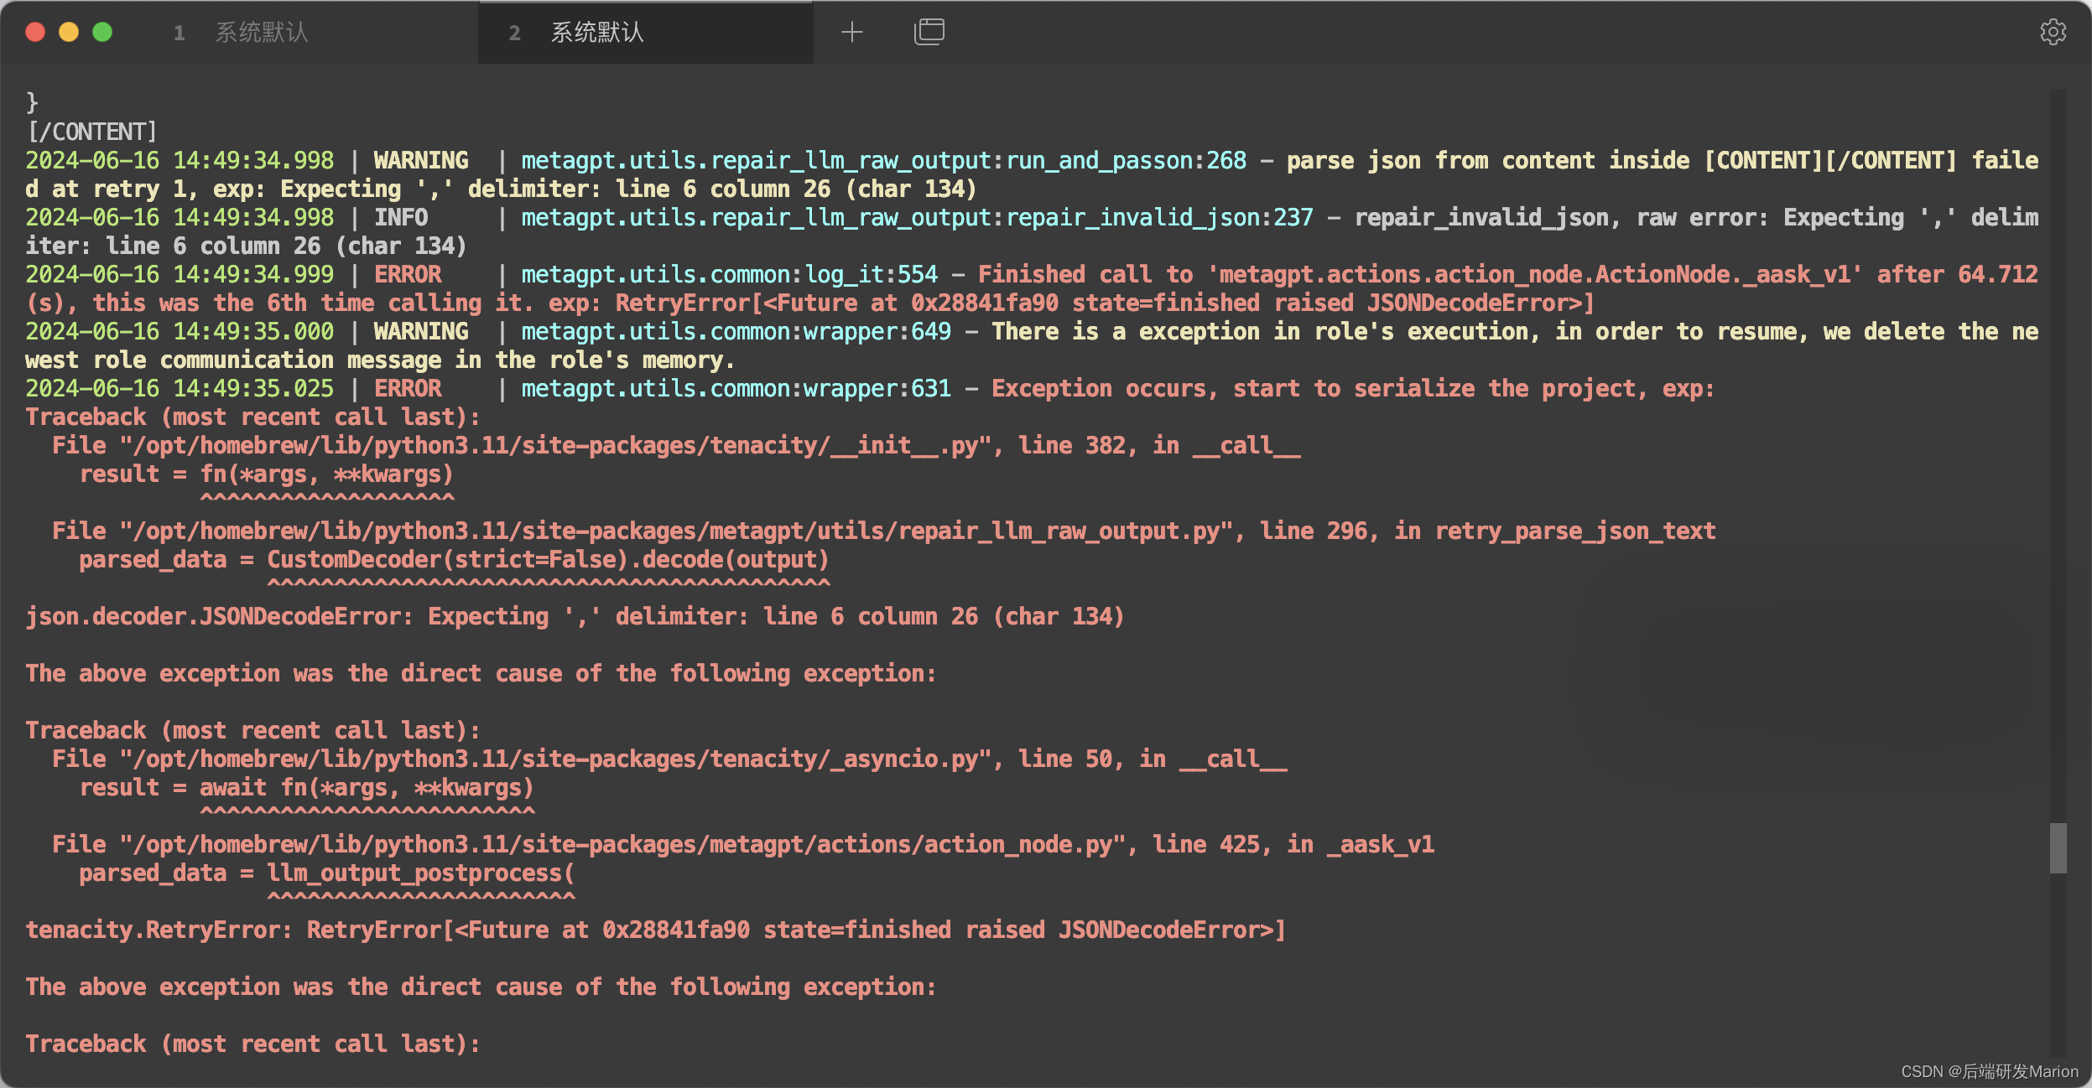Click the scrollbar thumb on right edge

(2058, 847)
